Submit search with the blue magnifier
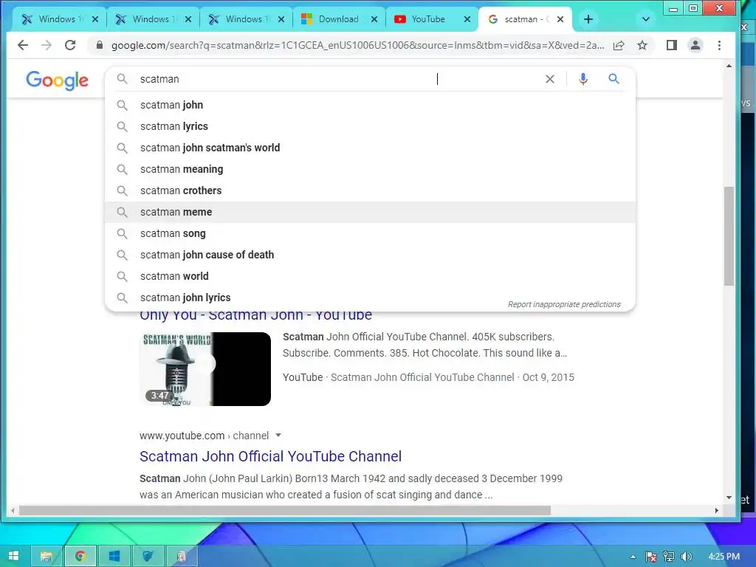756x567 pixels. 614,78
